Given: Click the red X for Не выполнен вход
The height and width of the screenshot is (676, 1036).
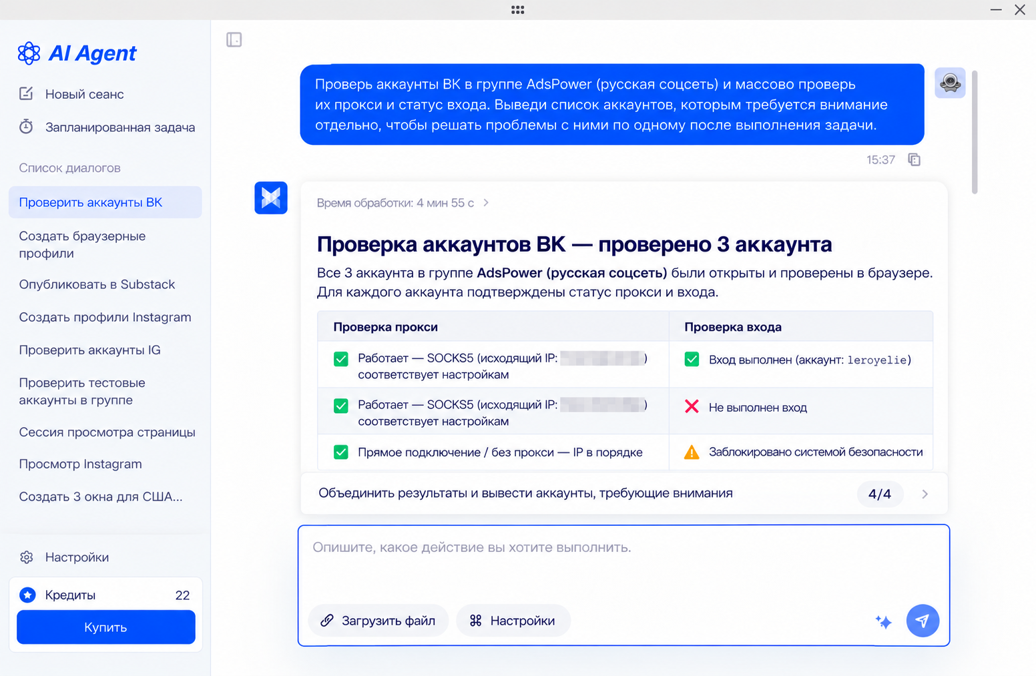Looking at the screenshot, I should point(692,406).
